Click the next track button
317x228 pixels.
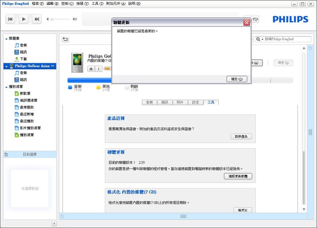coord(37,19)
